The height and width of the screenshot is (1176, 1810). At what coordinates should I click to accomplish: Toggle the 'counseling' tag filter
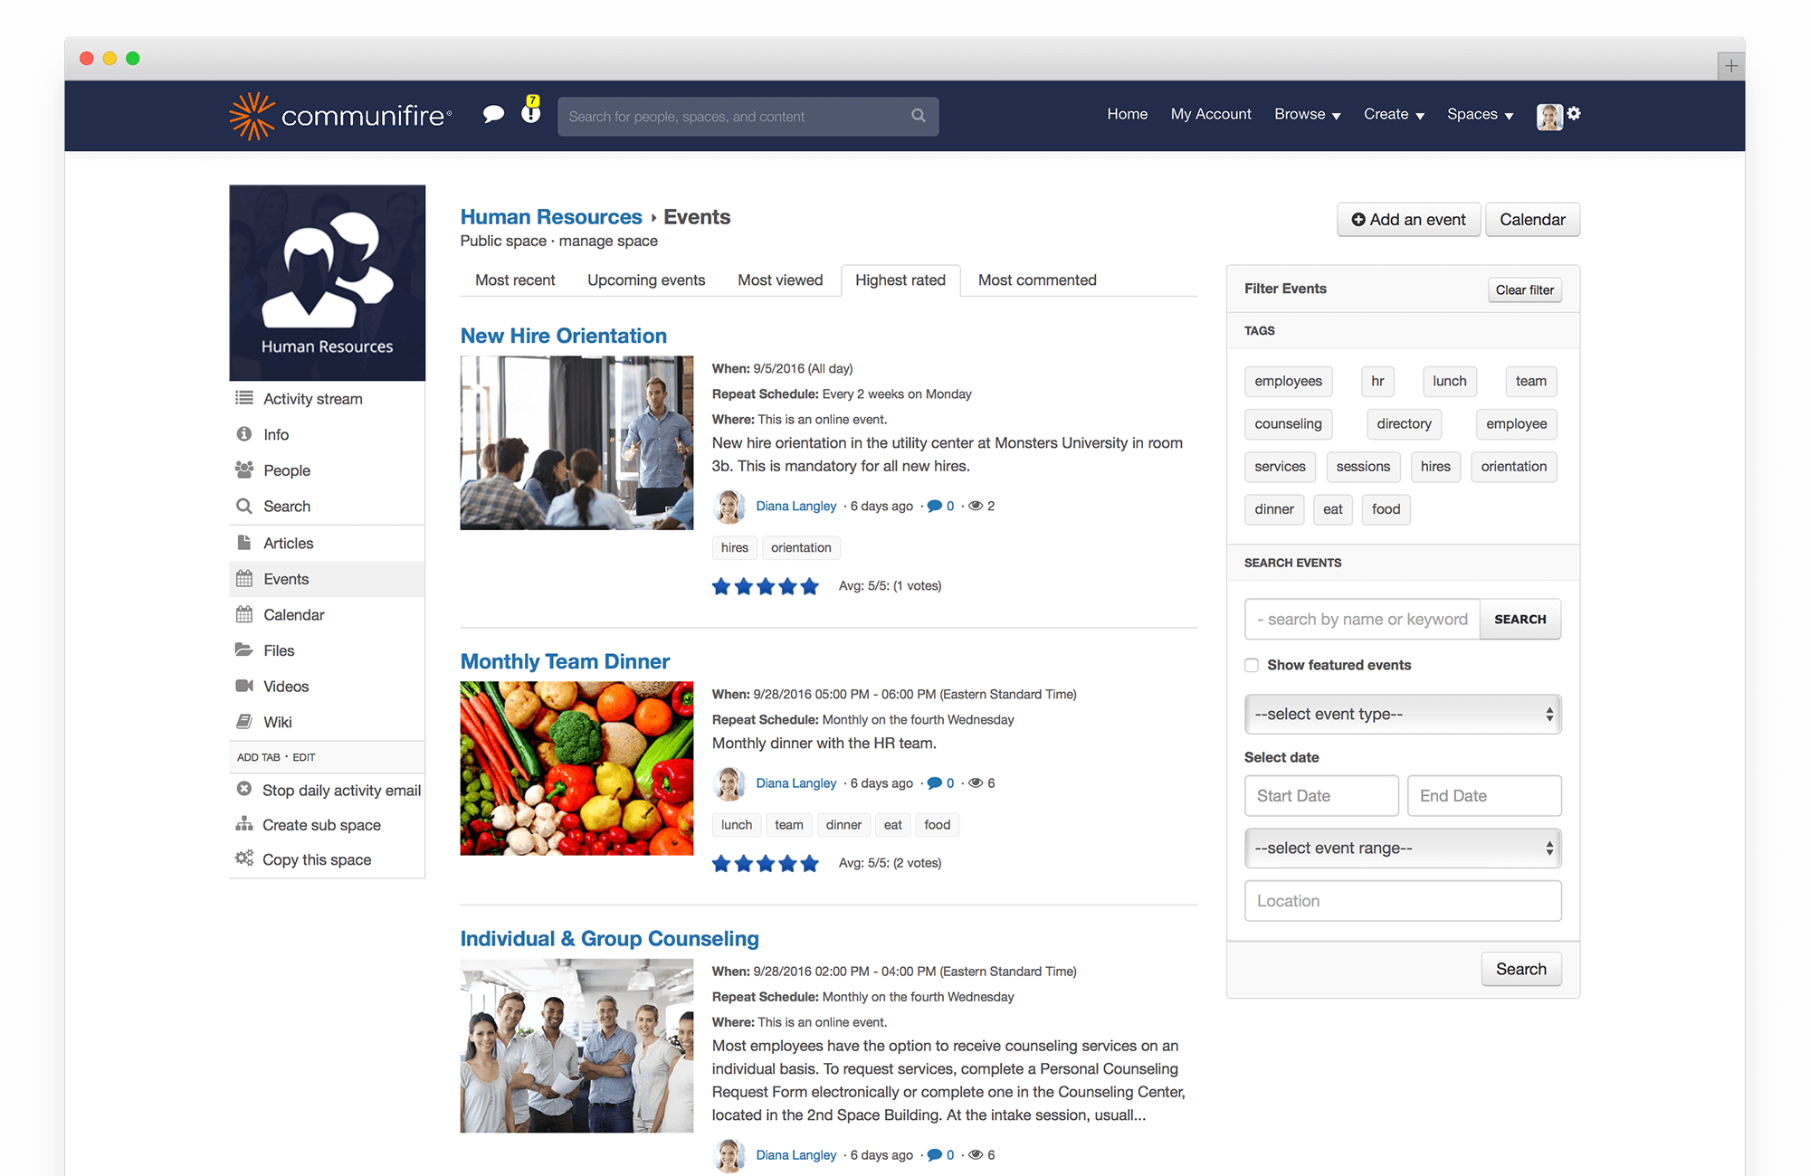click(1288, 423)
